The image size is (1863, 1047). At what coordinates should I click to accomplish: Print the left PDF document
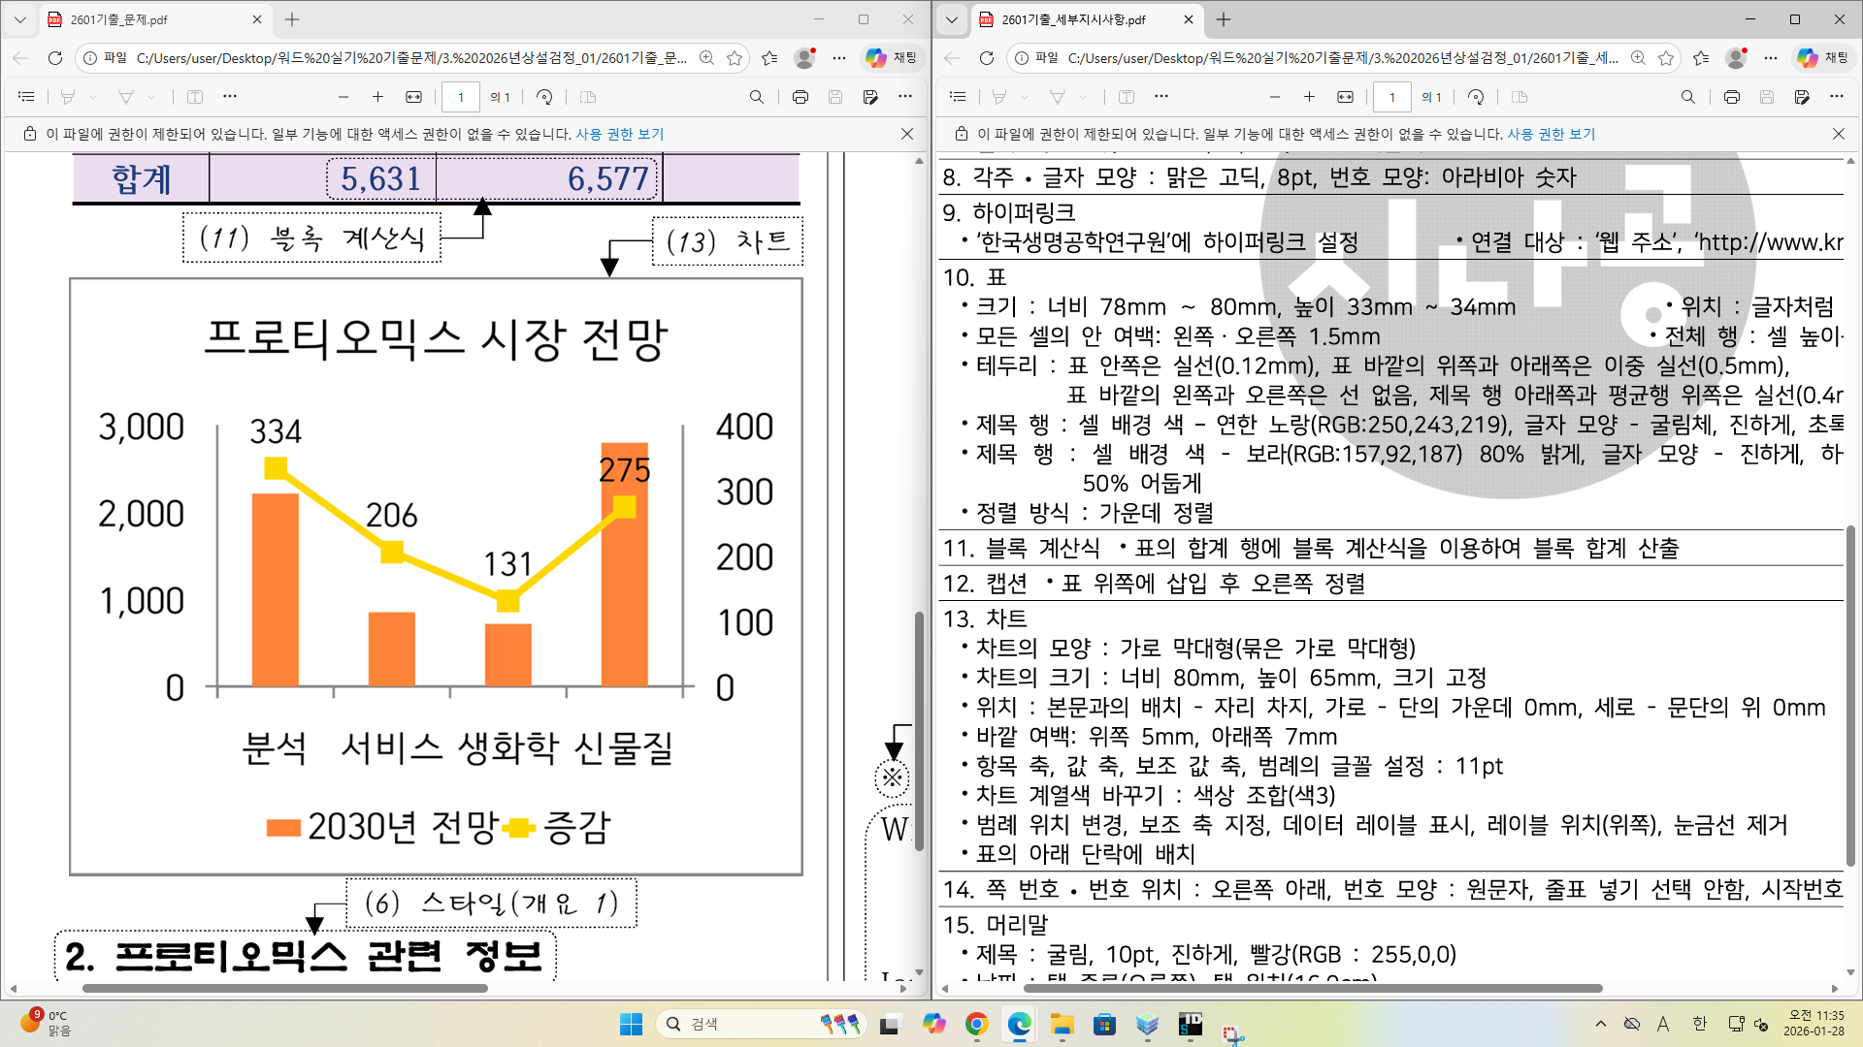(x=801, y=97)
